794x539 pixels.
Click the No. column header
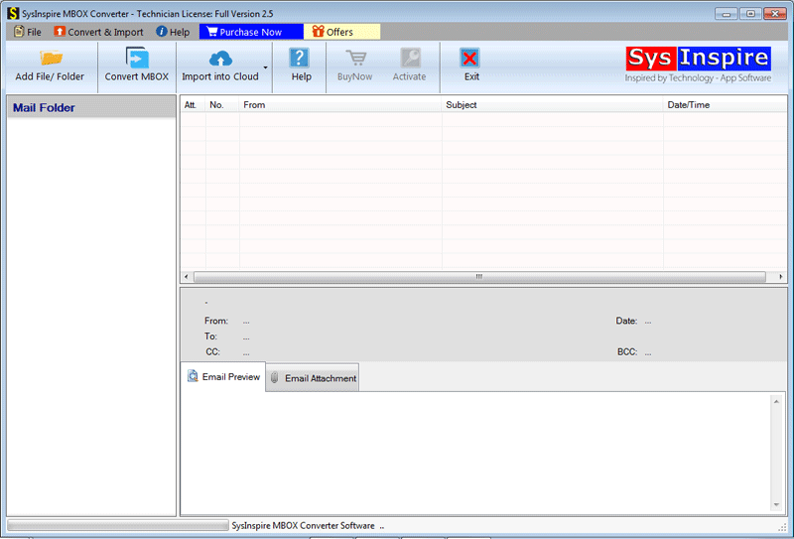221,105
